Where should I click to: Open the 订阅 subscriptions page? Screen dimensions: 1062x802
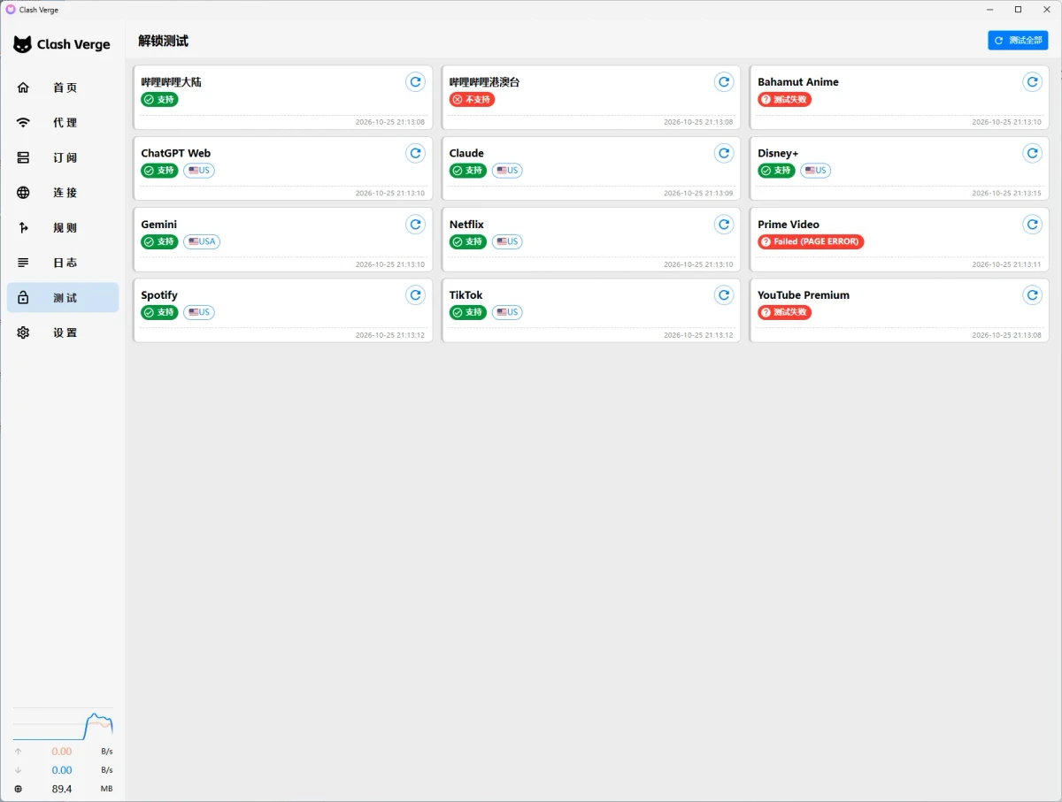[63, 157]
